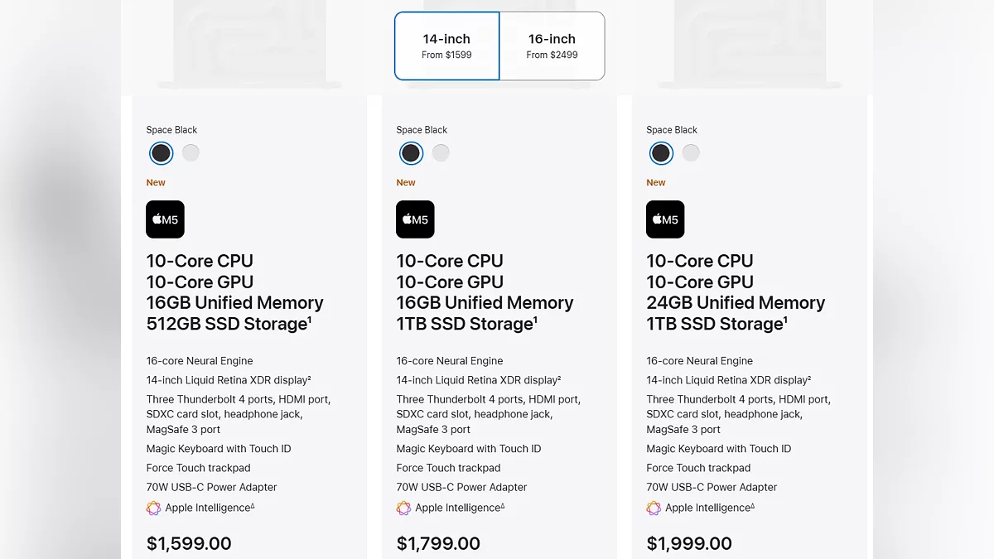Click the M5 chip icon on $1,799 model
Viewport: 994px width, 559px height.
pos(415,219)
